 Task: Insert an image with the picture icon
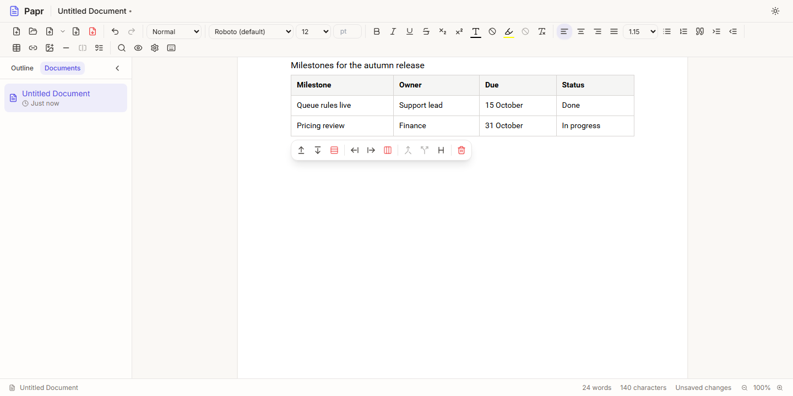(x=50, y=48)
